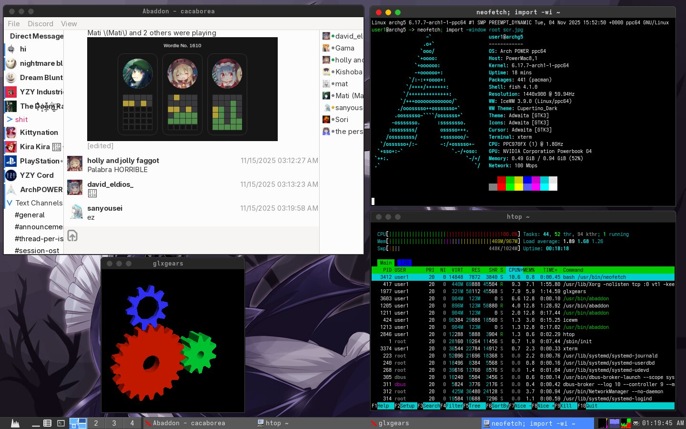
Task: Open the File menu in Abaddon
Action: tap(14, 24)
